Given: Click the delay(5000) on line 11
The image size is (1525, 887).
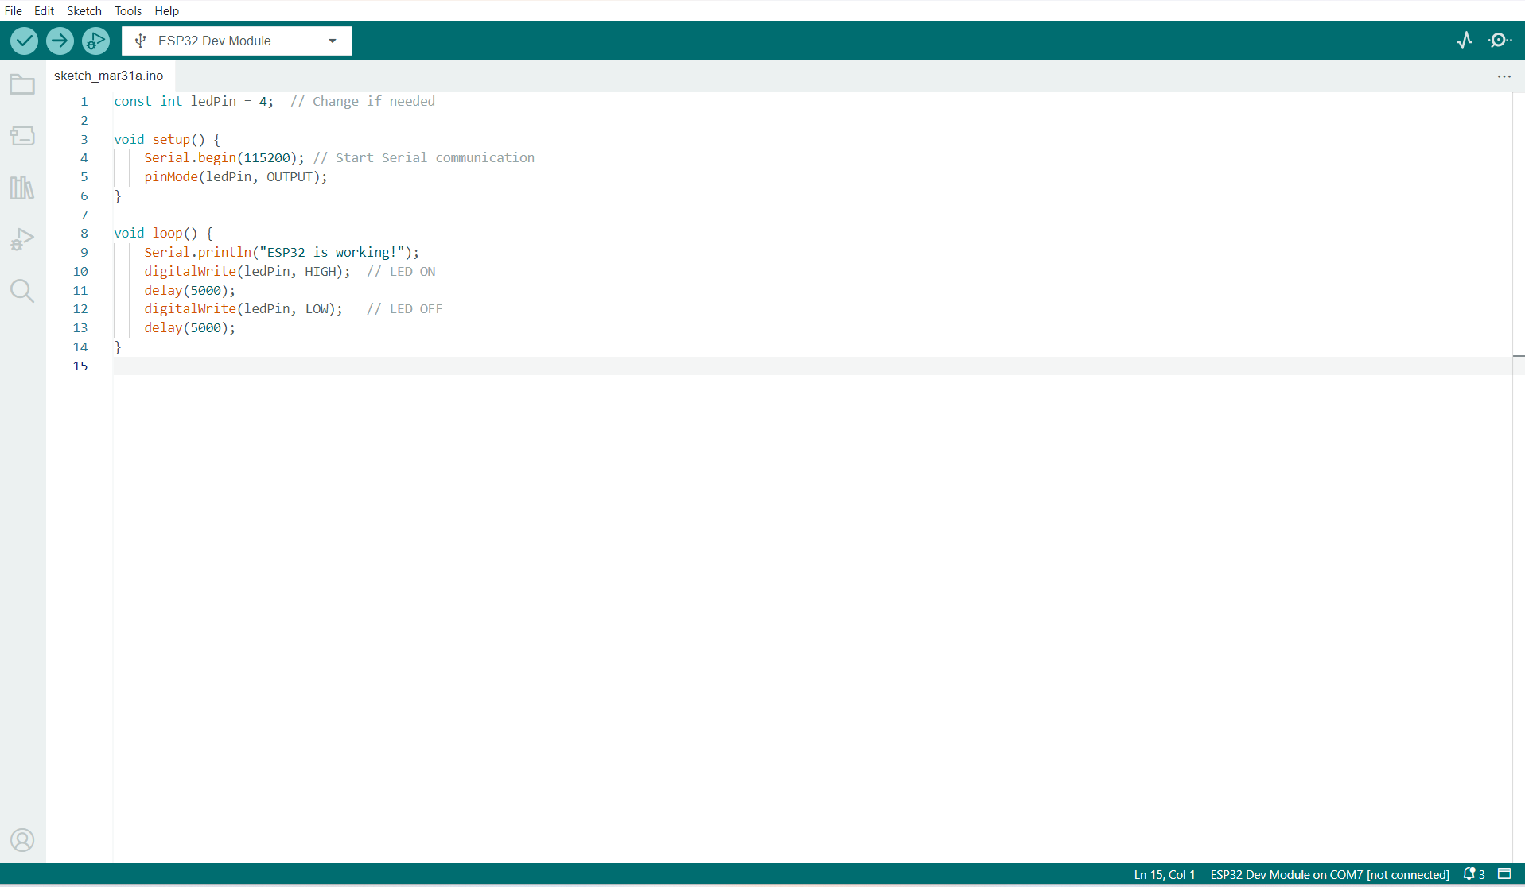Looking at the screenshot, I should pos(189,291).
